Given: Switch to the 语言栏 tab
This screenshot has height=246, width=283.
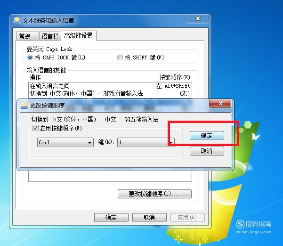Looking at the screenshot, I should pyautogui.click(x=50, y=36).
